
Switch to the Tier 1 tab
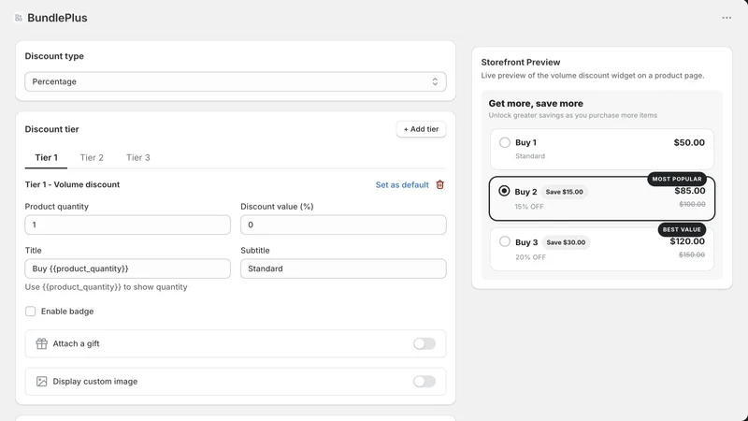pyautogui.click(x=46, y=157)
